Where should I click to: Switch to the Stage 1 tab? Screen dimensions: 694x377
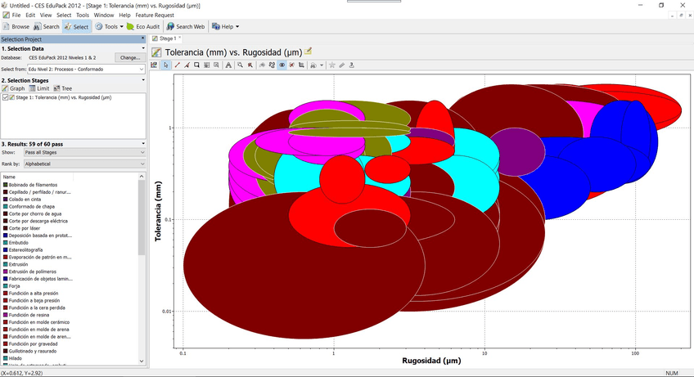coord(167,38)
